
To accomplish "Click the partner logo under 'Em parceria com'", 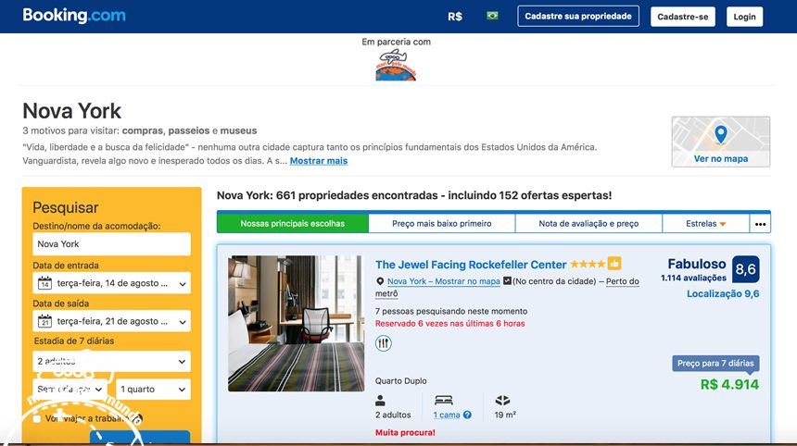I will 396,66.
